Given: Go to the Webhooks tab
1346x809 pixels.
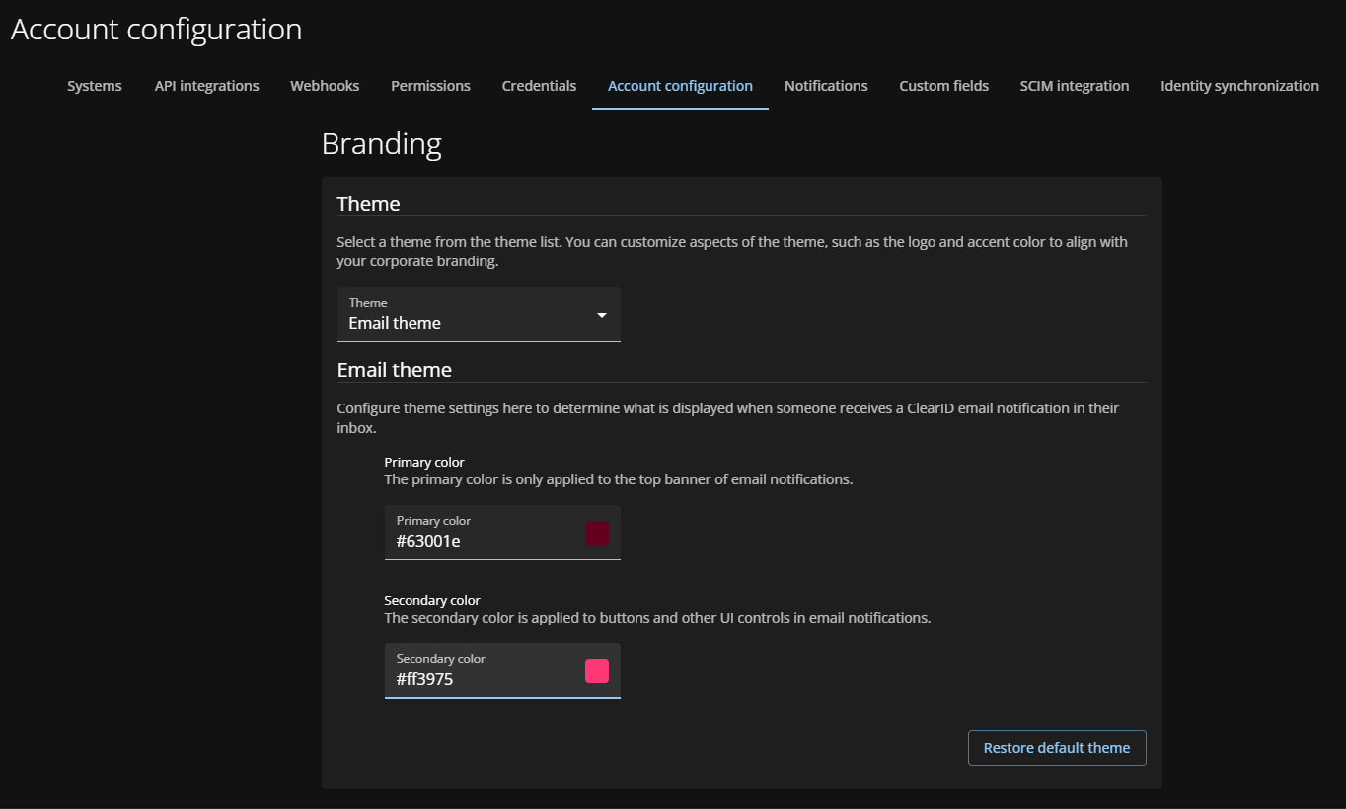Looking at the screenshot, I should 325,86.
